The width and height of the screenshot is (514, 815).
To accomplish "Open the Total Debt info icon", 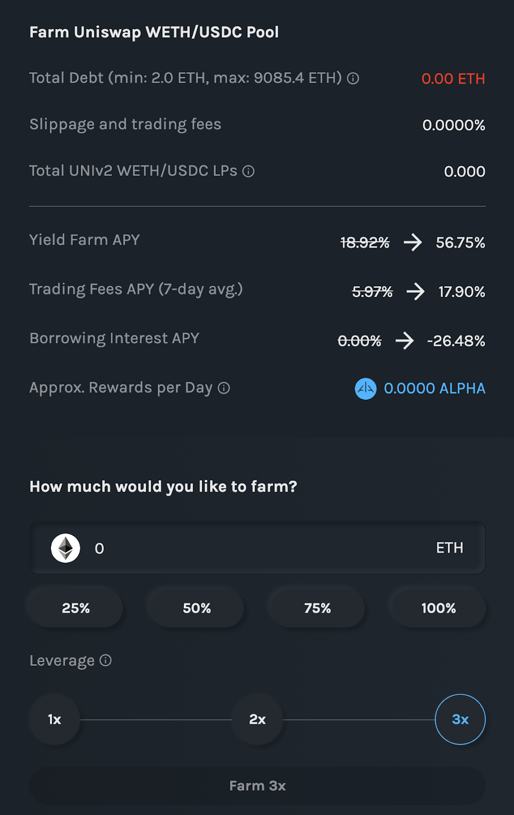I will (353, 78).
